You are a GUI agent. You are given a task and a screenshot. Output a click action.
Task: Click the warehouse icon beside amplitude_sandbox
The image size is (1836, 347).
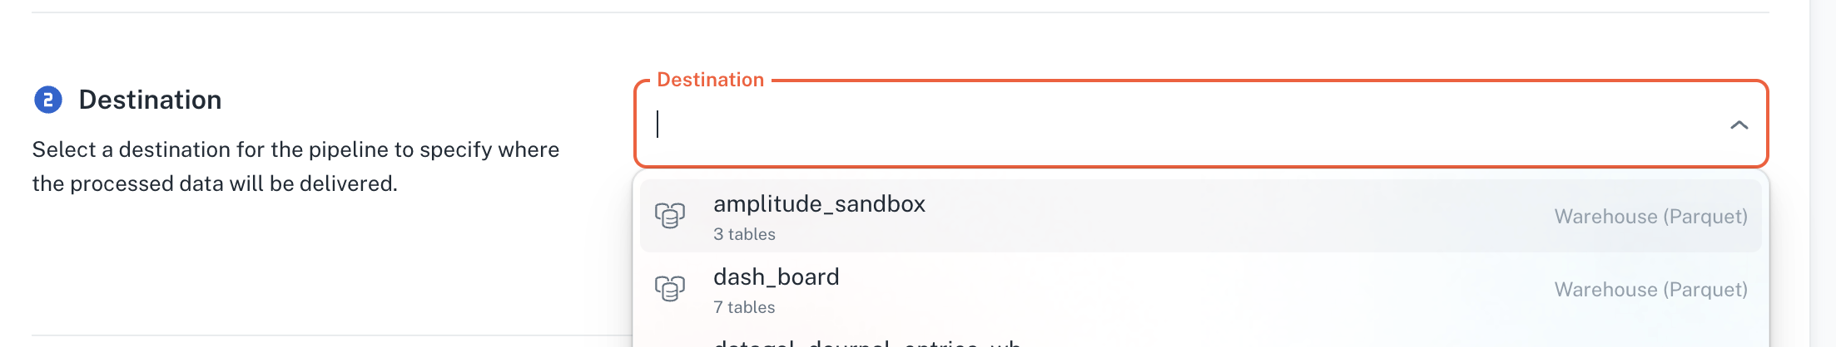point(670,216)
